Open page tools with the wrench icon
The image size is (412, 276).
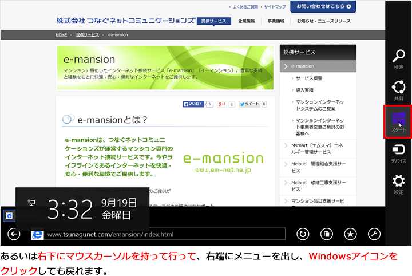point(374,234)
